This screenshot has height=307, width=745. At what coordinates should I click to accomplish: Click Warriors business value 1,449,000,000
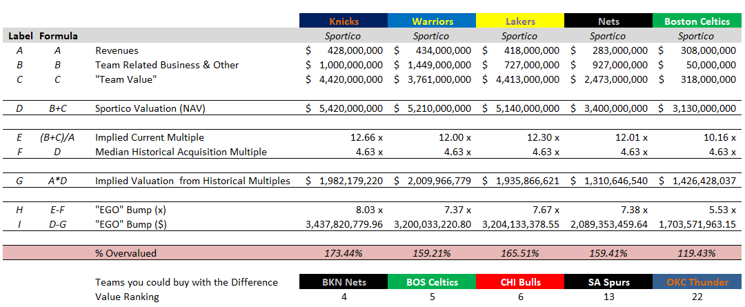(x=439, y=65)
